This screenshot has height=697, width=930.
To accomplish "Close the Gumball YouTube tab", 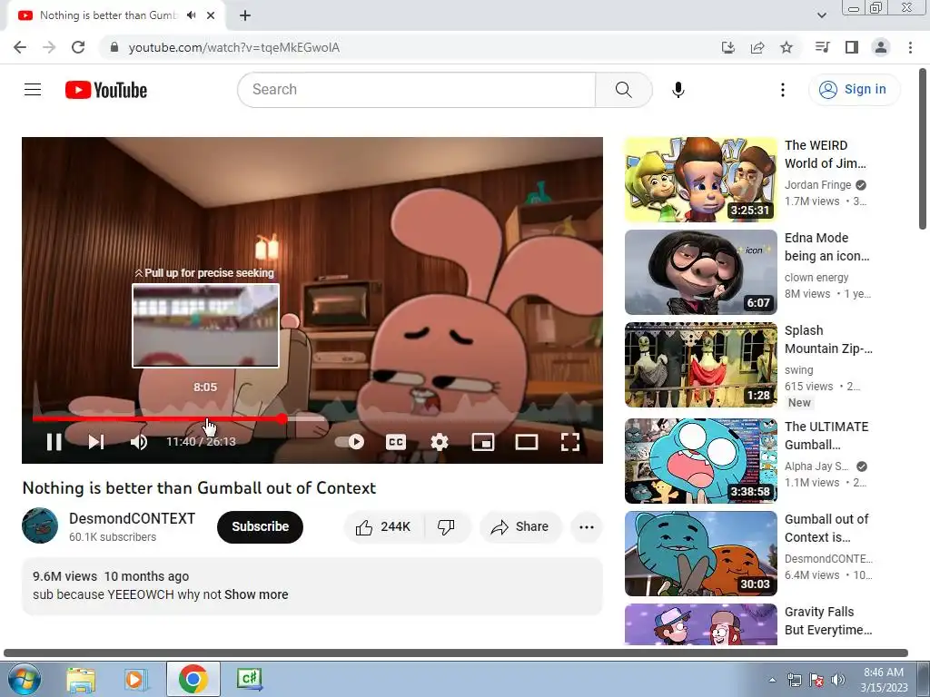I will (211, 15).
